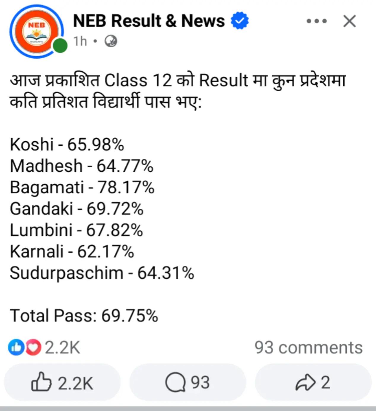This screenshot has height=411, width=376.
Task: Like the post with thumbs-up button
Action: [62, 382]
